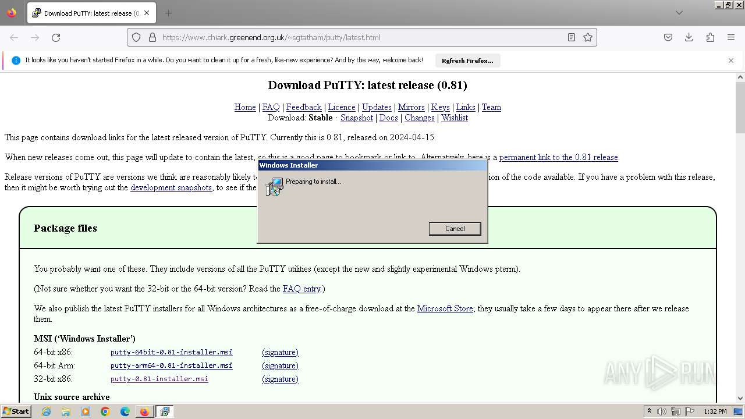The width and height of the screenshot is (745, 419).
Task: Launch Internet Explorer from taskbar
Action: [x=47, y=411]
